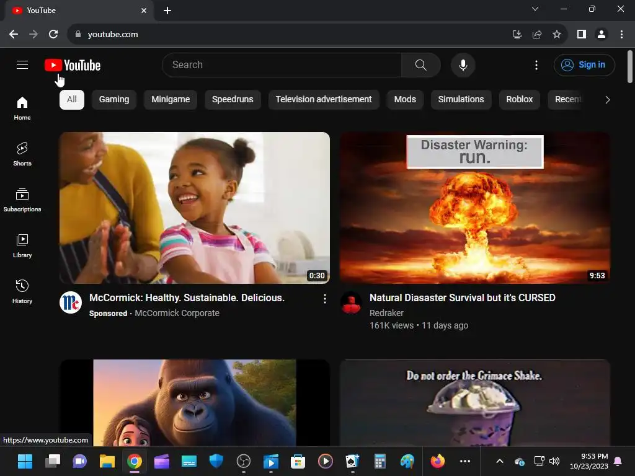
Task: Open Shorts from sidebar
Action: click(x=22, y=154)
